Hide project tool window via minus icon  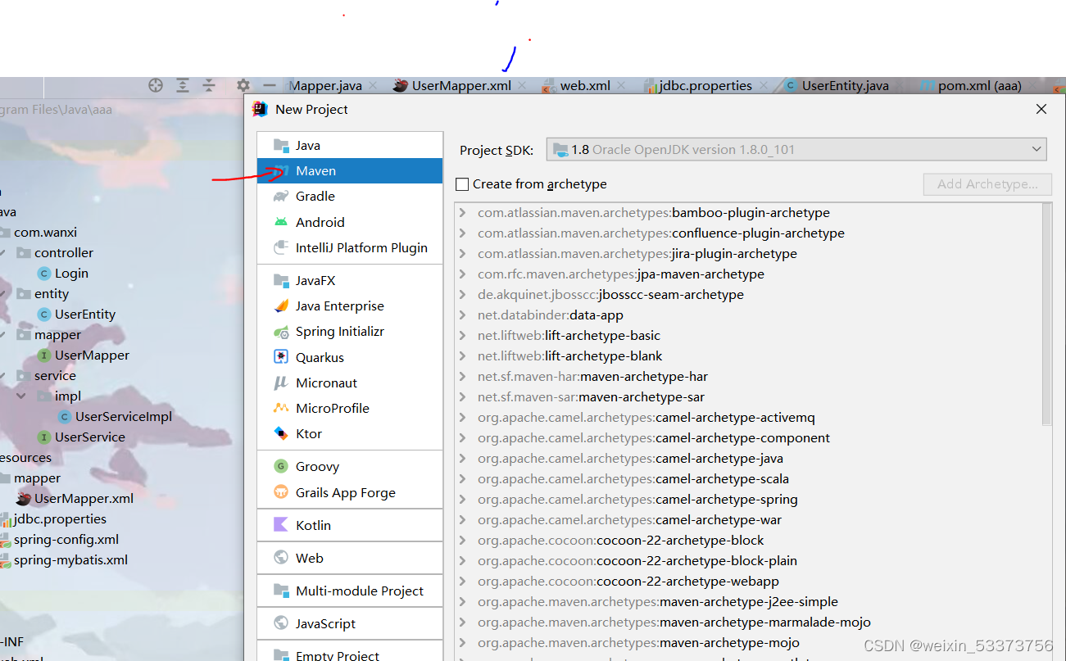pos(269,85)
